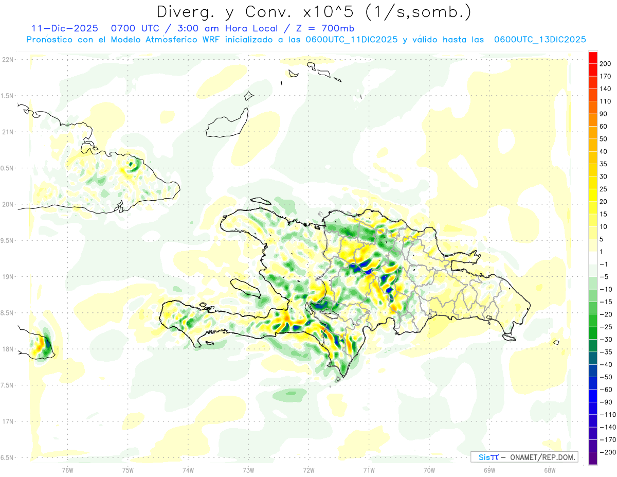The height and width of the screenshot is (477, 617).
Task: Click the "21N" latitude label
Action: (x=7, y=132)
